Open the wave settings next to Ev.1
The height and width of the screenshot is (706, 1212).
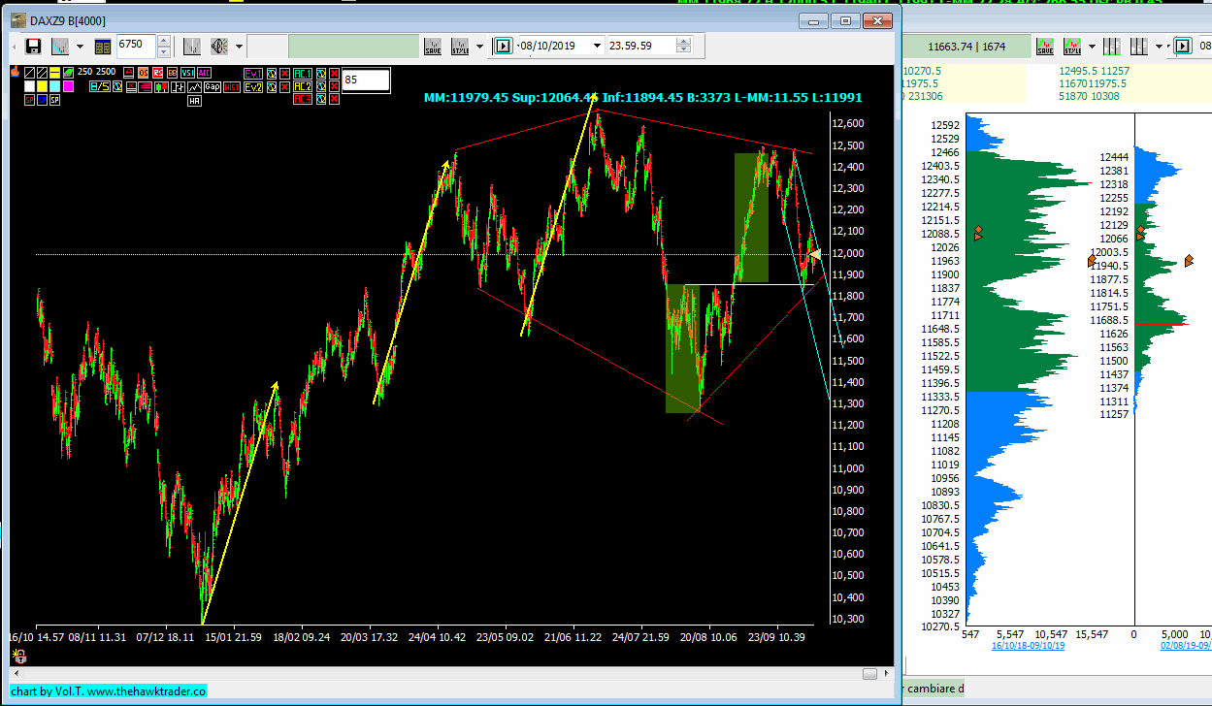pyautogui.click(x=271, y=74)
